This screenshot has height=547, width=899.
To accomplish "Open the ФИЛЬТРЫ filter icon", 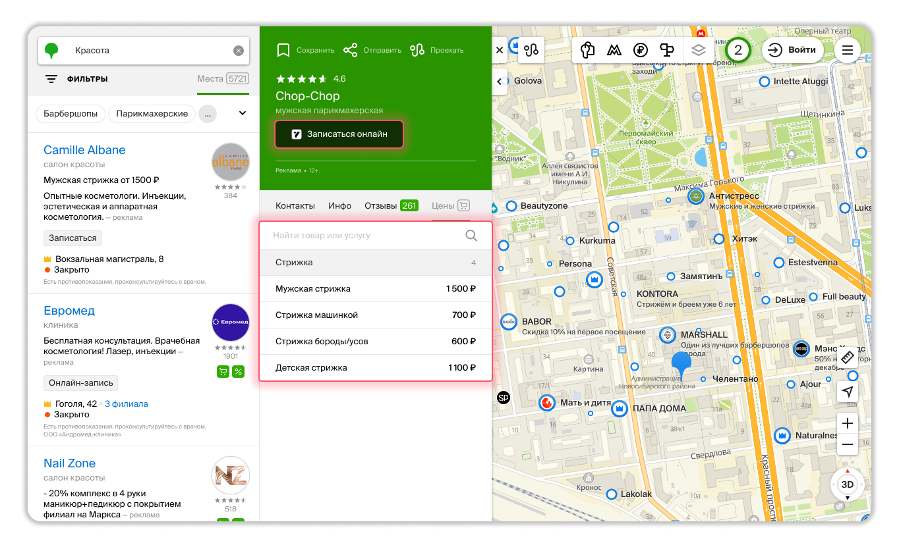I will pos(51,79).
